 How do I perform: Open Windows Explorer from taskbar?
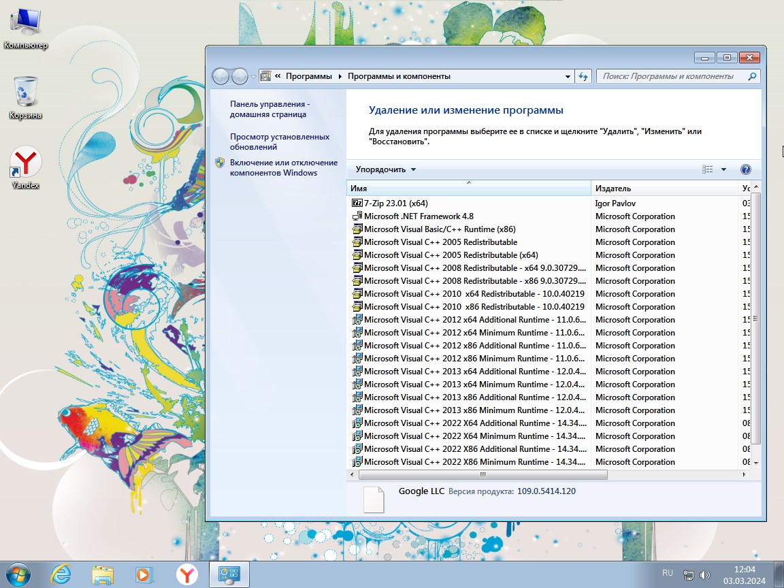(103, 575)
